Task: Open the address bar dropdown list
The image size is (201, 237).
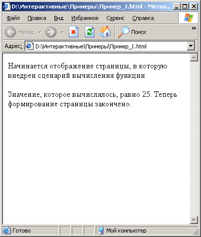Action: 191,46
